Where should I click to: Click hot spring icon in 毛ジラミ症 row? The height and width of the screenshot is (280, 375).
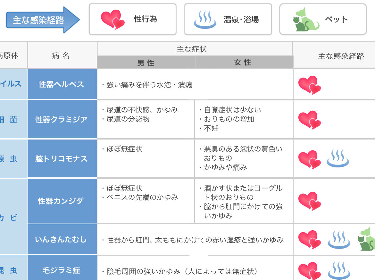pos(339,270)
